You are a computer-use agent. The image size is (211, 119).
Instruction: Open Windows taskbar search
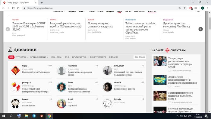click(11, 116)
